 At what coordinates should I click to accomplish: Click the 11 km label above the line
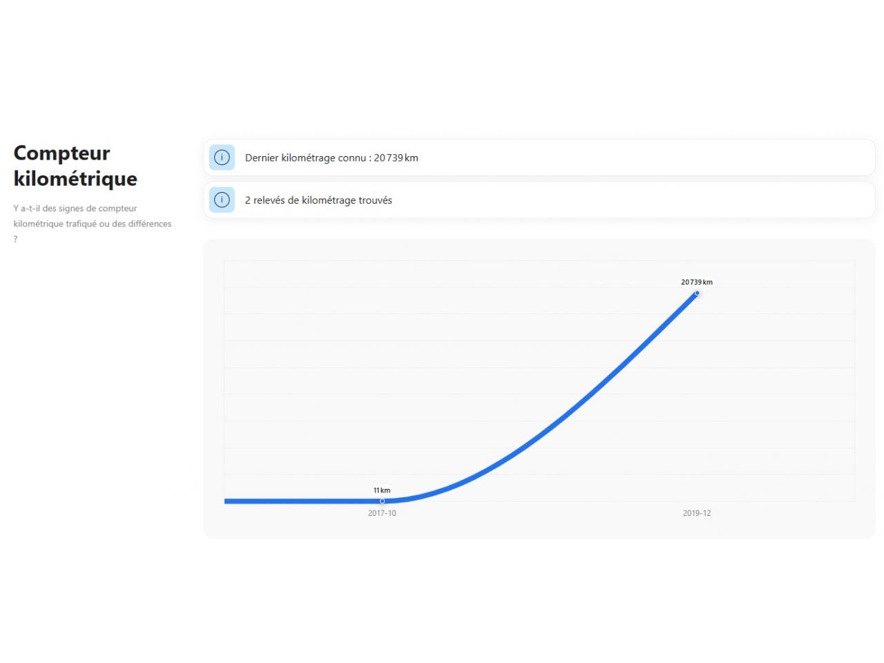(382, 490)
